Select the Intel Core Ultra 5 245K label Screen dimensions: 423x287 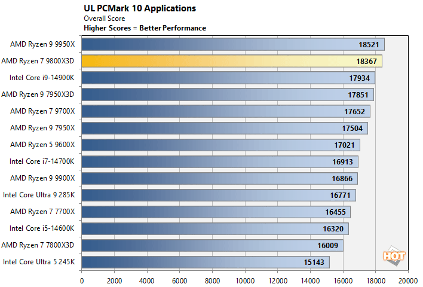(39, 262)
